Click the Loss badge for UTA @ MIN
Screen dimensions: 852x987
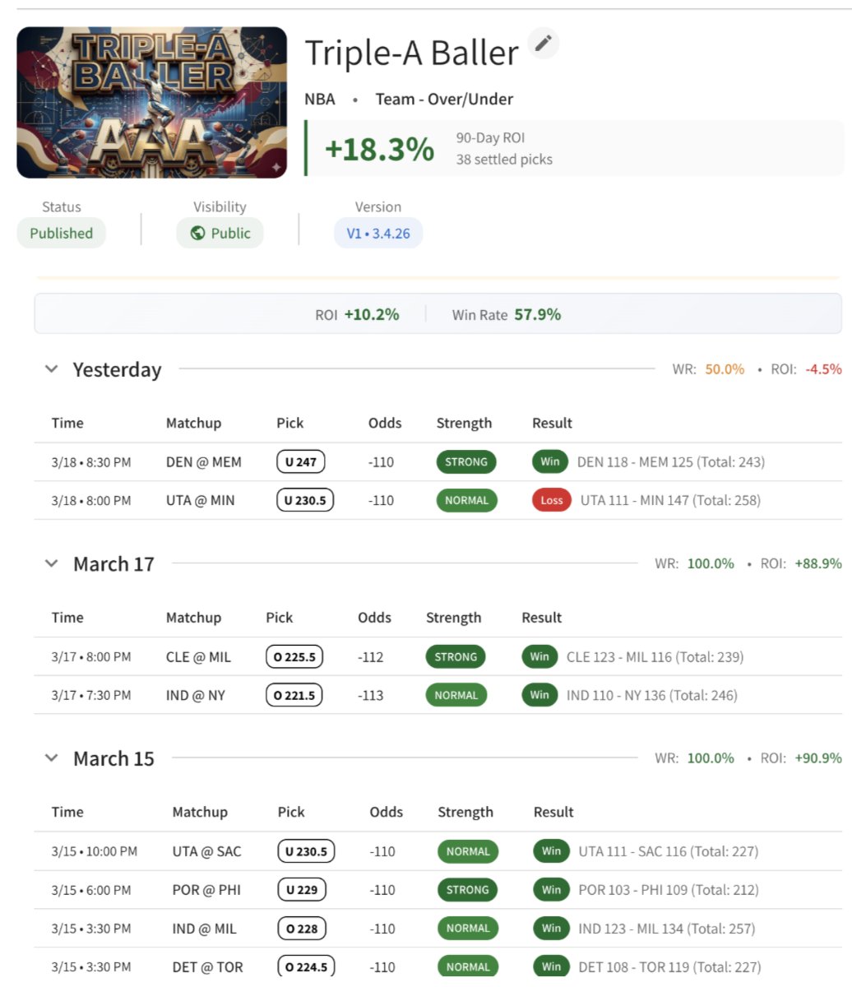pyautogui.click(x=552, y=500)
